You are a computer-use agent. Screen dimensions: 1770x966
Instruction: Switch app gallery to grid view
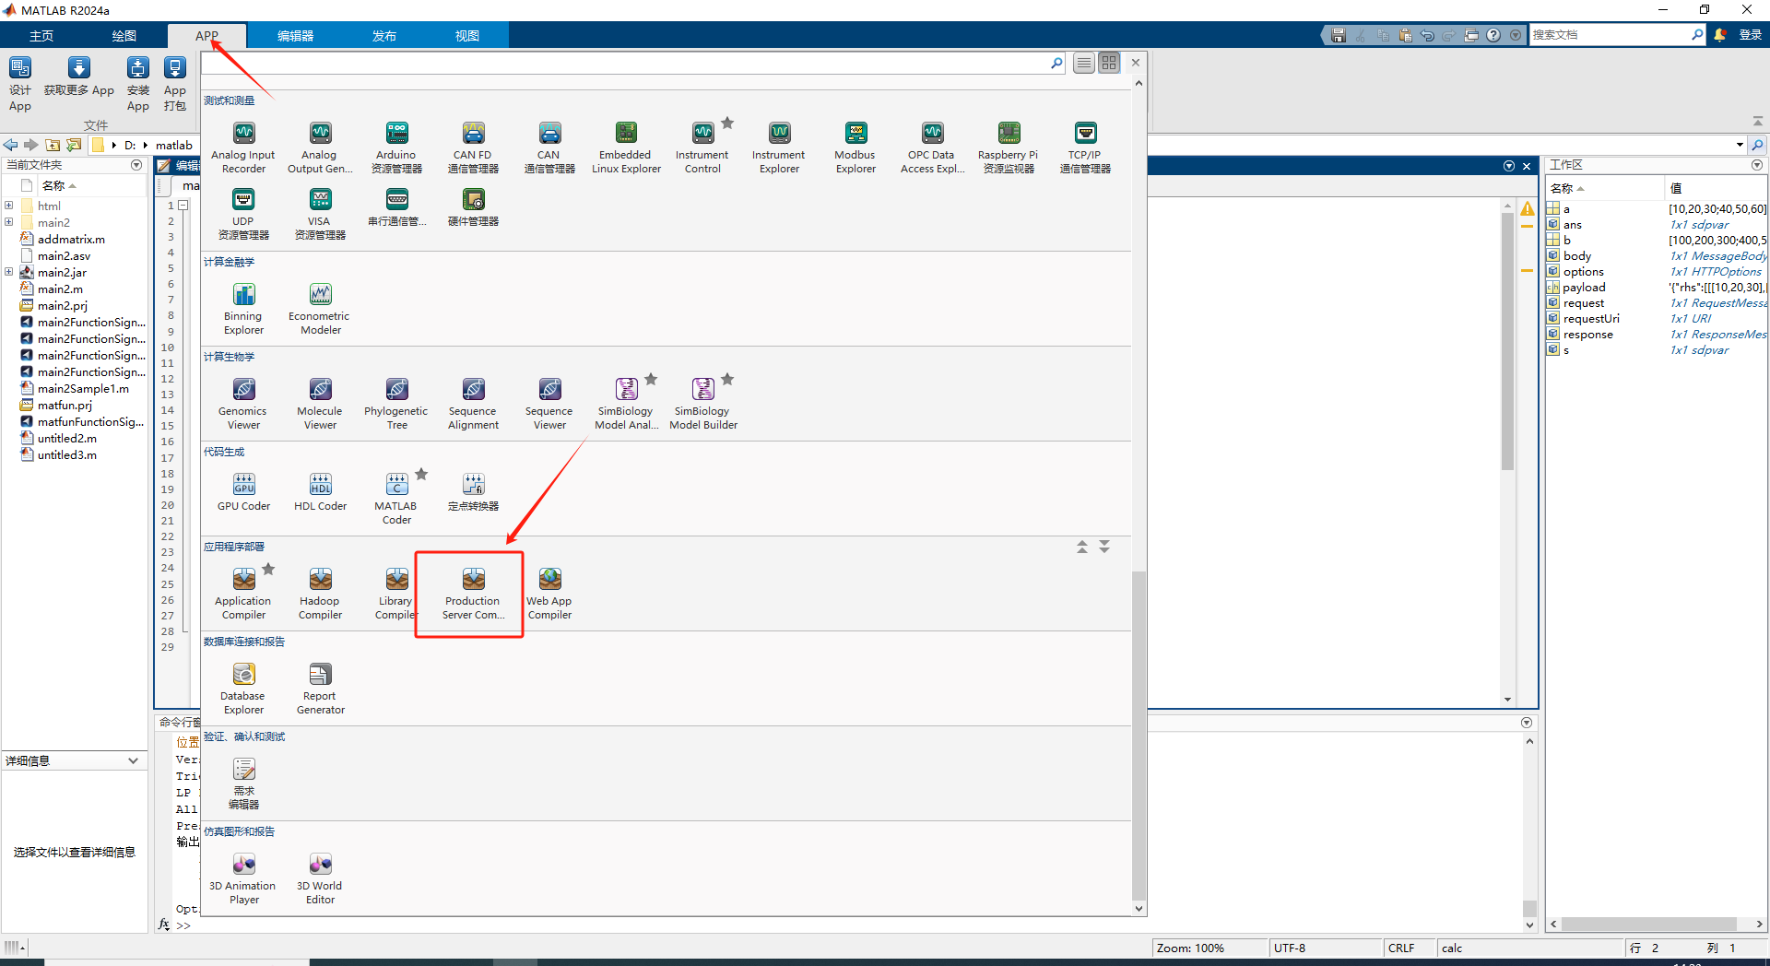(x=1109, y=63)
